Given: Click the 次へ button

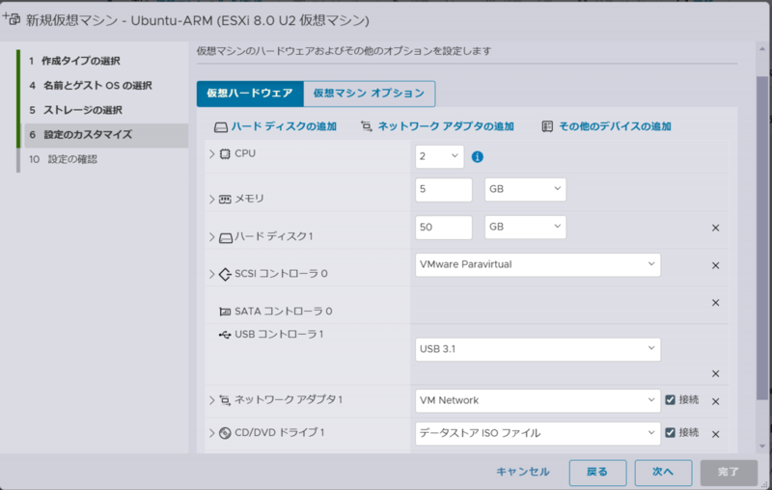Looking at the screenshot, I should (663, 473).
